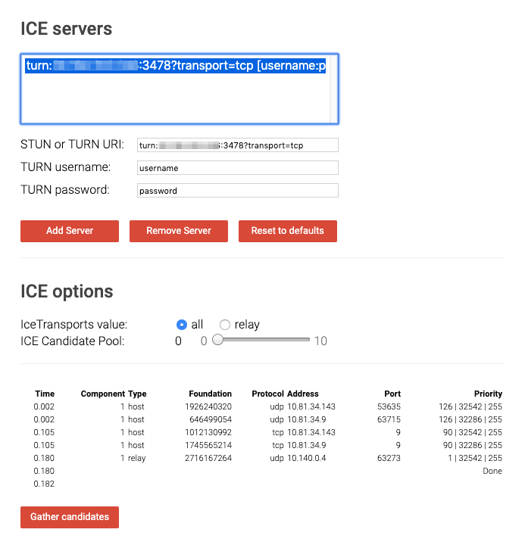
Task: Click the ICE Candidate Pool slider handle
Action: click(217, 341)
